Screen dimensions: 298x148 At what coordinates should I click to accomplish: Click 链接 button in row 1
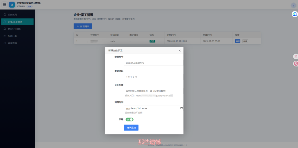[x=245, y=41]
